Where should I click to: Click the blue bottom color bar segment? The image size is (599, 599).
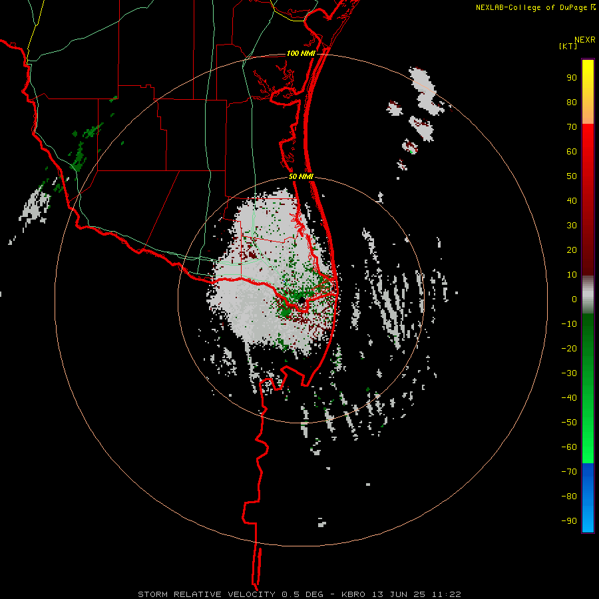(588, 497)
